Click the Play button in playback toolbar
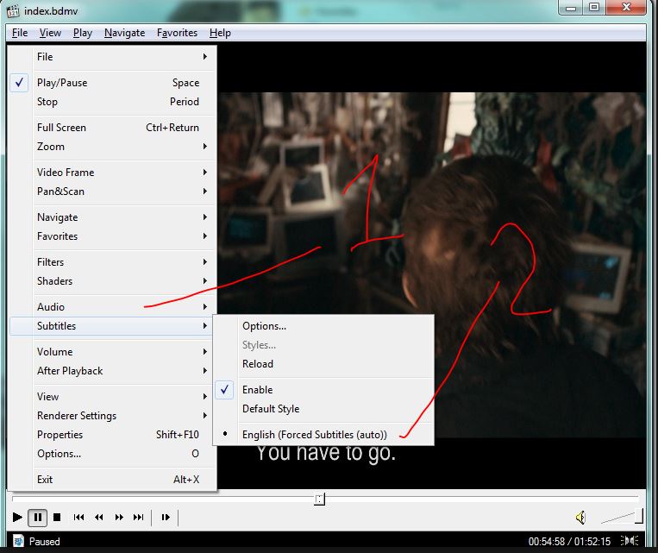The height and width of the screenshot is (553, 658). click(16, 518)
